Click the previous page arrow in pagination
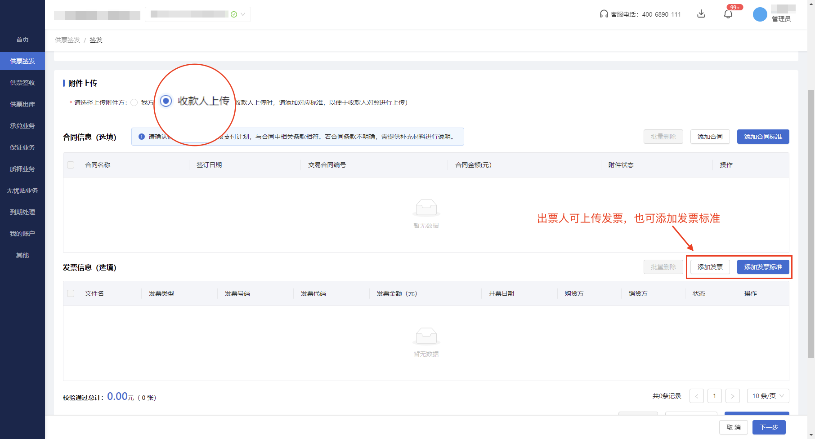This screenshot has width=815, height=439. tap(697, 396)
